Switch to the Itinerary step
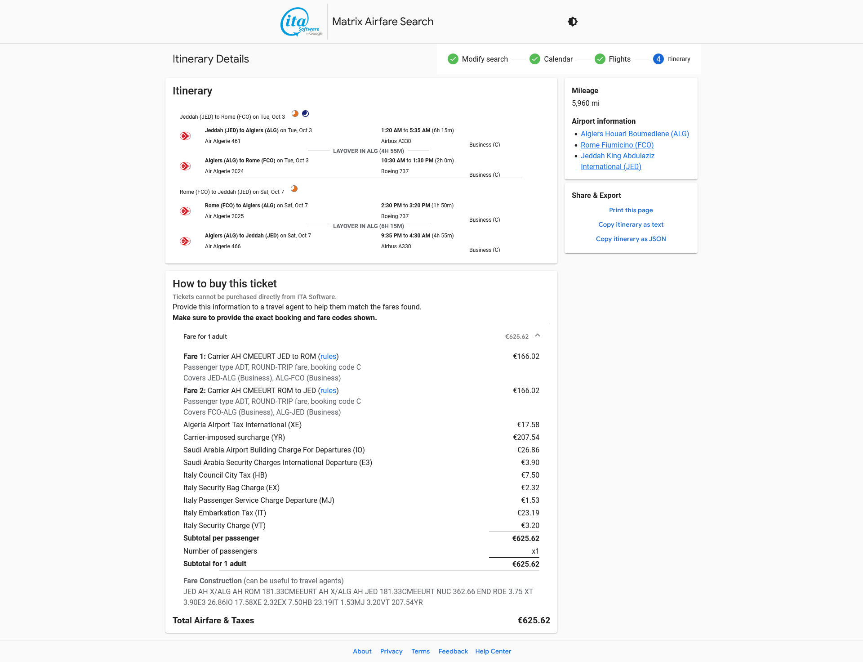This screenshot has height=662, width=863. [x=679, y=59]
